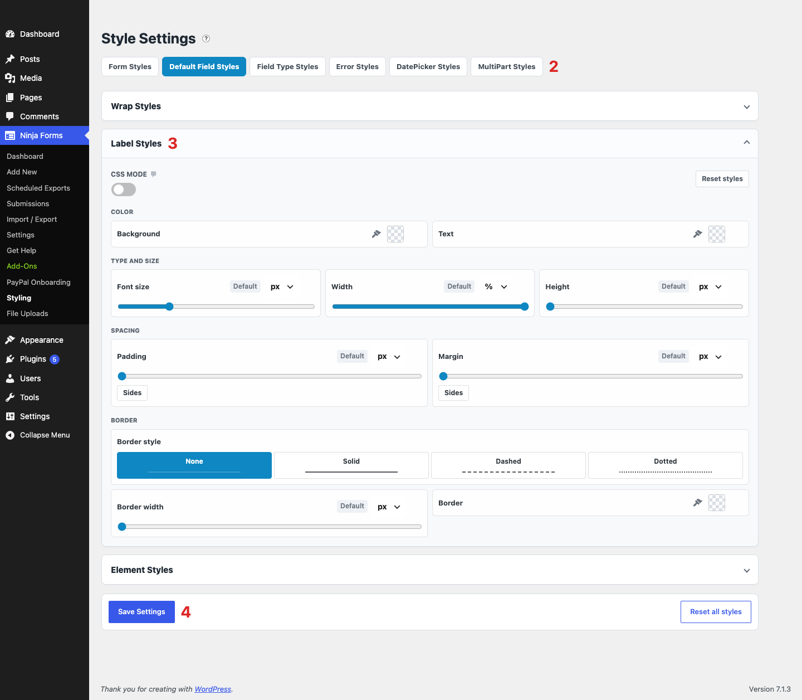The height and width of the screenshot is (700, 802).
Task: Click the Plugins plug icon
Action: [10, 359]
